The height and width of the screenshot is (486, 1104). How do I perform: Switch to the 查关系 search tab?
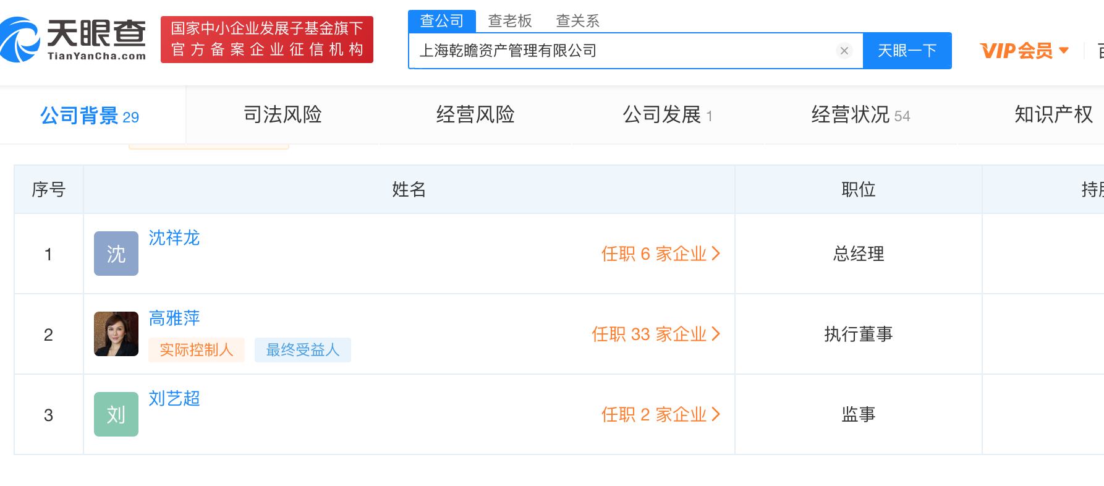(x=577, y=21)
